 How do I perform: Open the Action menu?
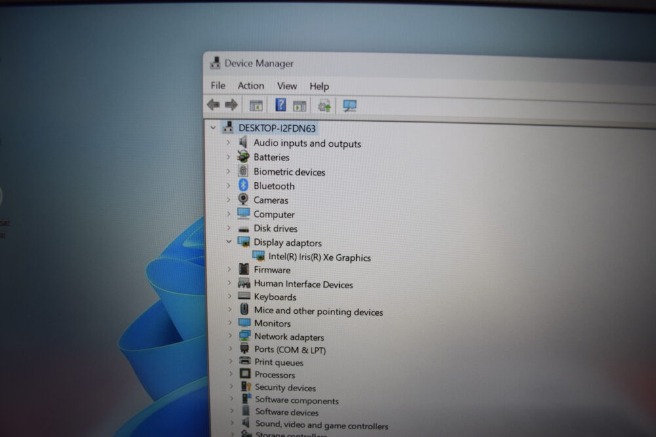(x=251, y=86)
